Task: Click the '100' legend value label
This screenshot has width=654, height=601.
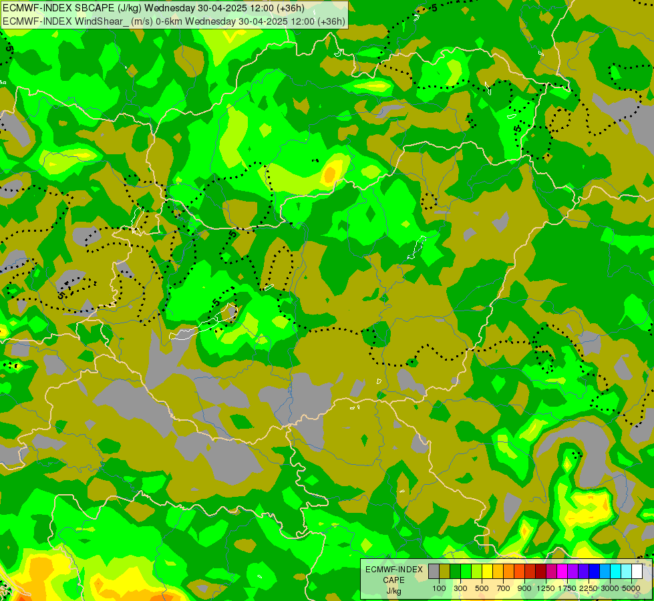Action: point(439,588)
